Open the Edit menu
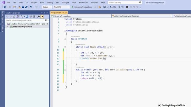This screenshot has width=191, height=107. pos(14,2)
